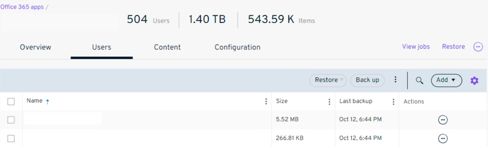This screenshot has height=148, width=490.
Task: Open the Configuration tab
Action: point(237,47)
